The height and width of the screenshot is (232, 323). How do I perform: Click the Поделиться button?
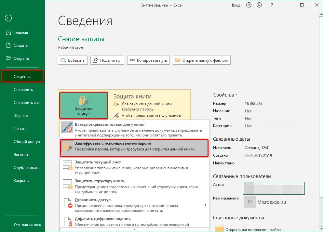click(107, 60)
